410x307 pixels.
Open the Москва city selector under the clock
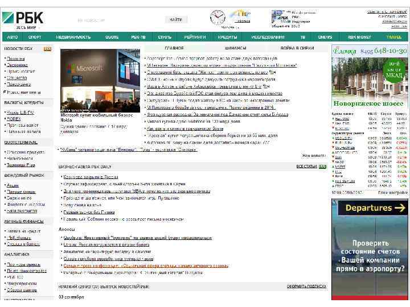(x=230, y=27)
